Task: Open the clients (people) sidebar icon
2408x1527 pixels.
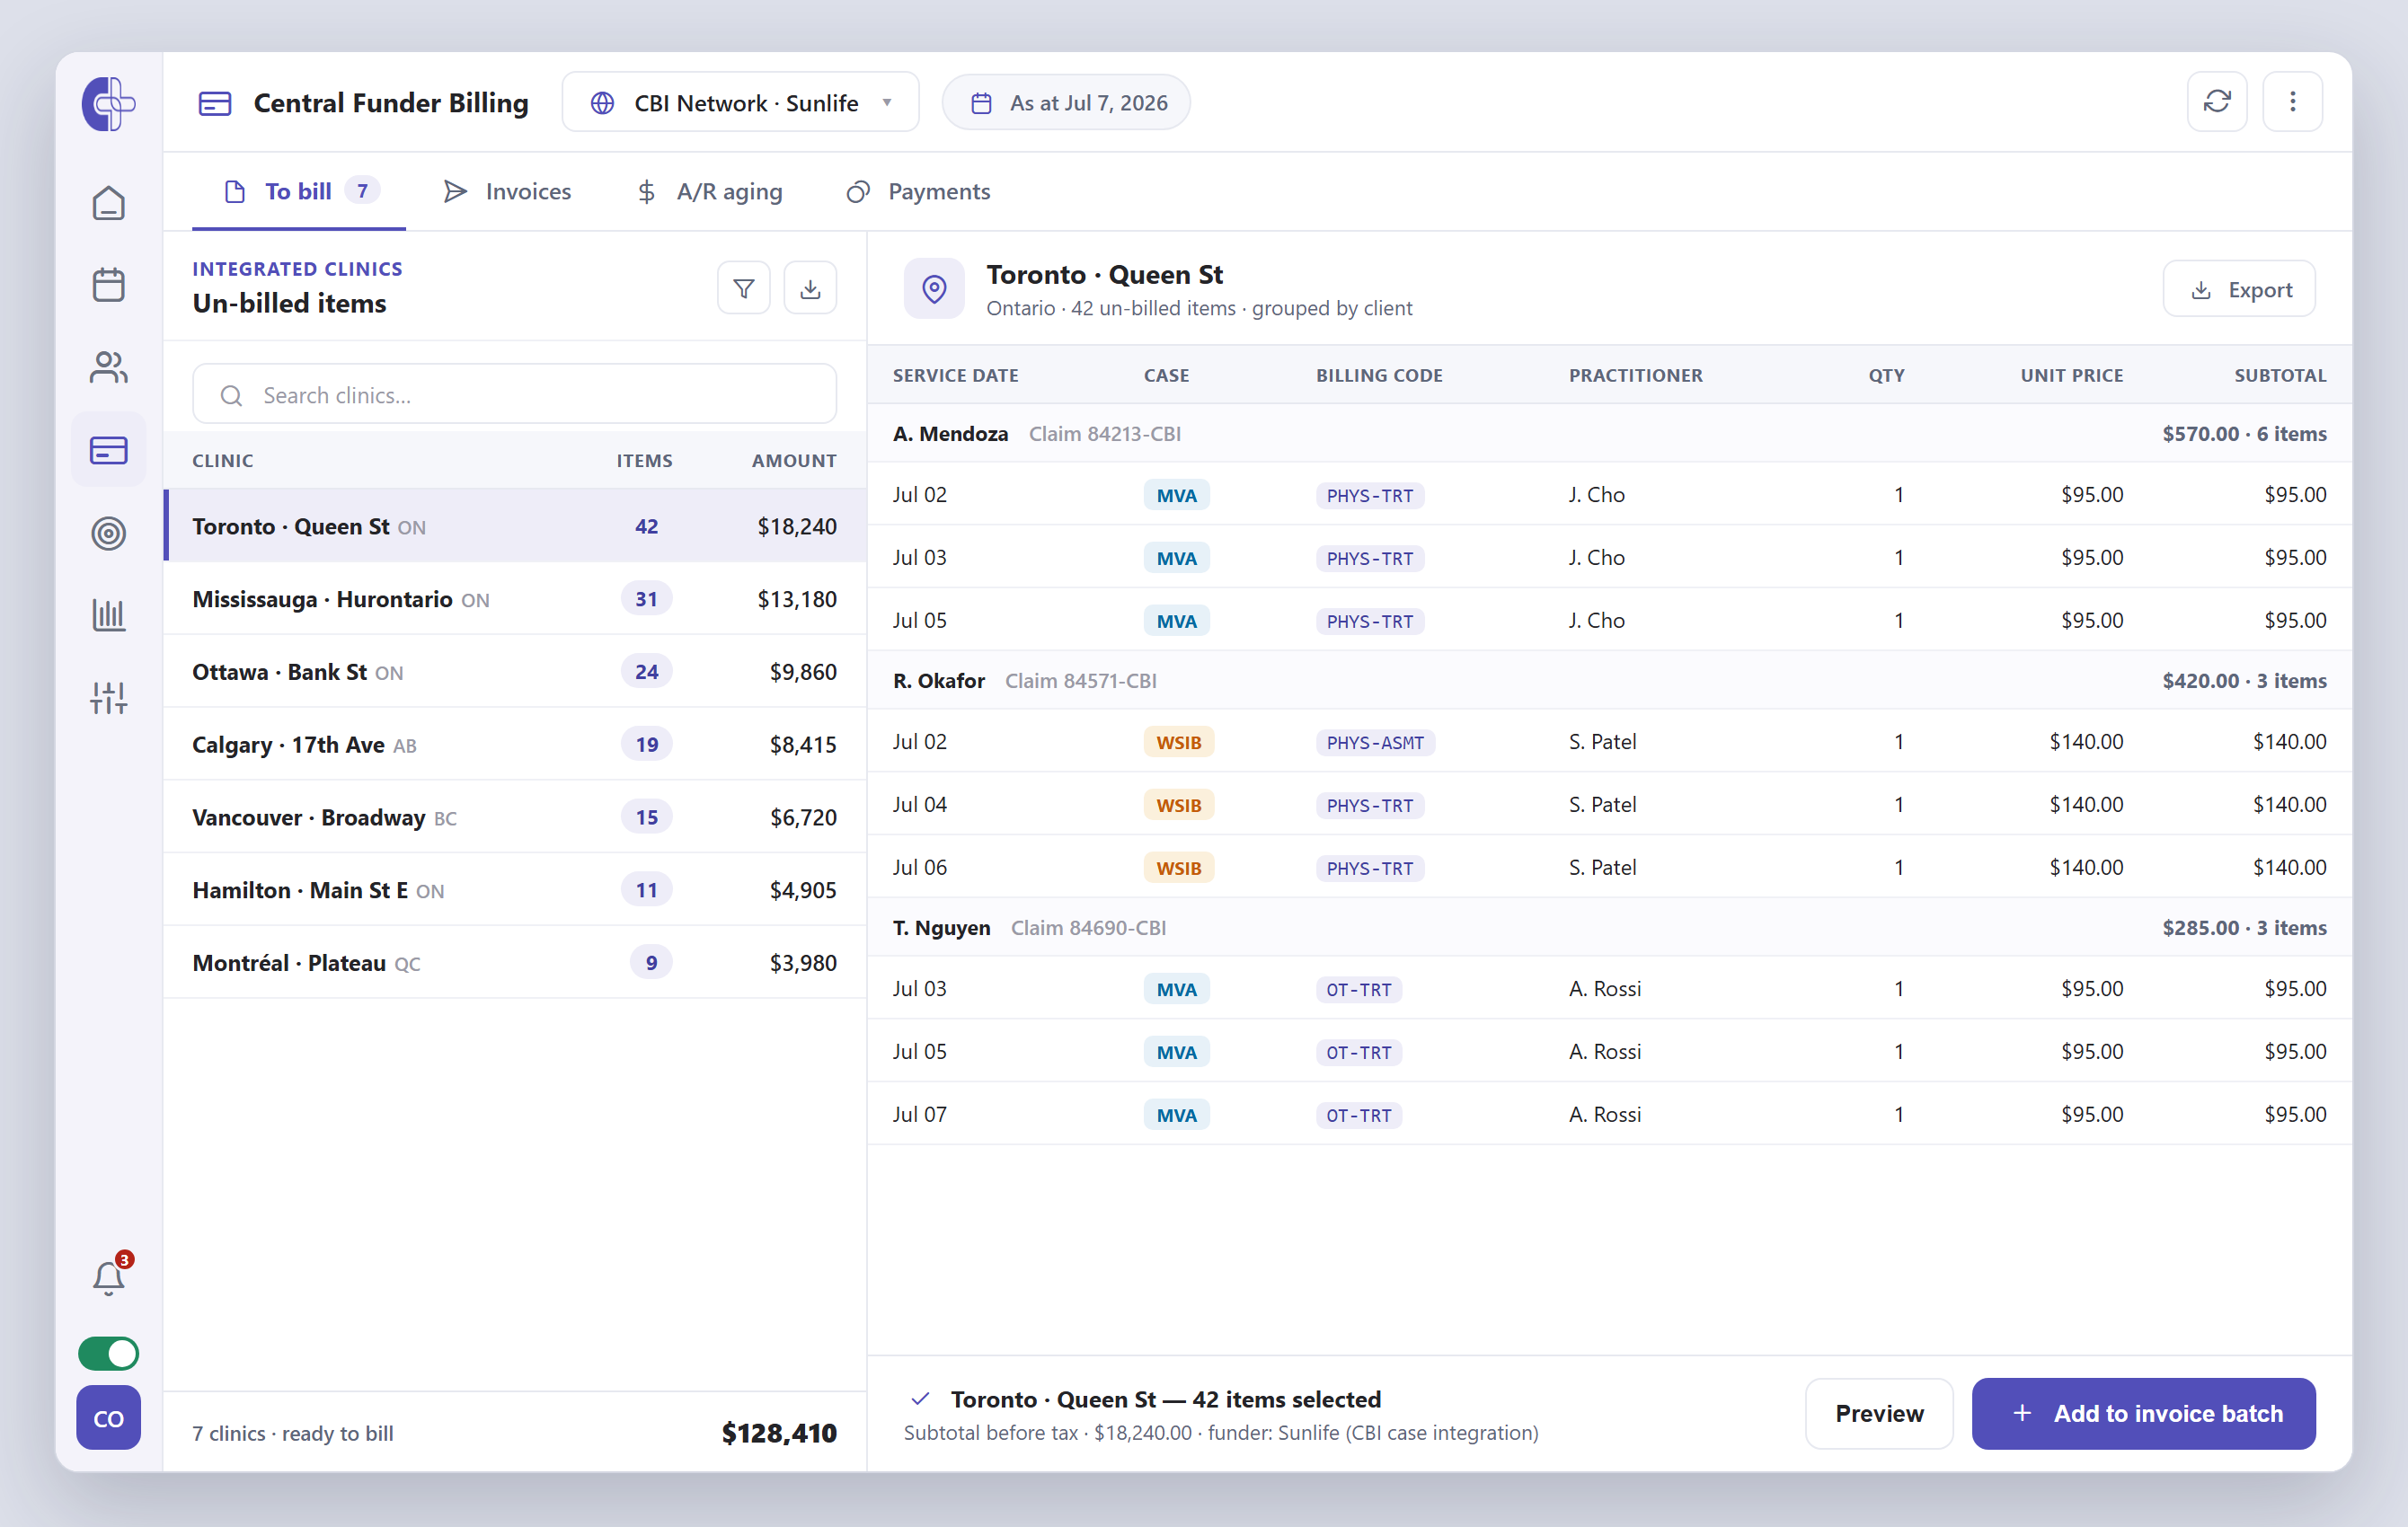Action: (108, 368)
